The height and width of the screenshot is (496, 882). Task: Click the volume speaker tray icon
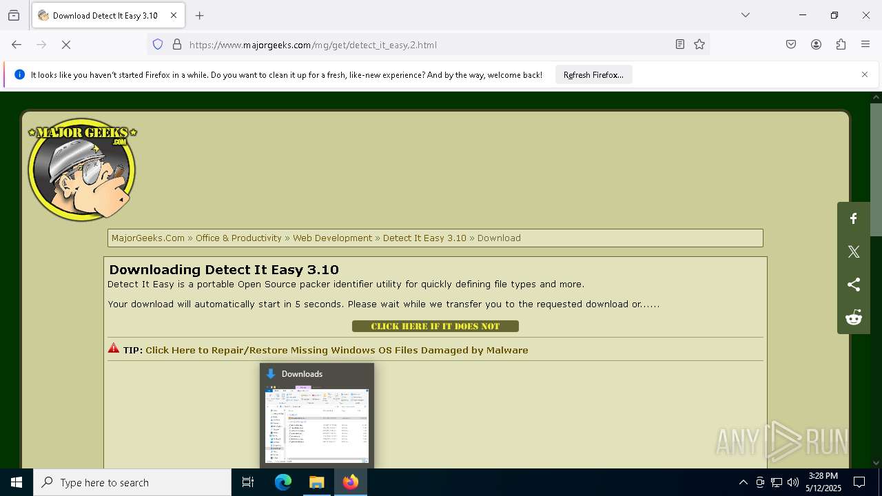793,482
